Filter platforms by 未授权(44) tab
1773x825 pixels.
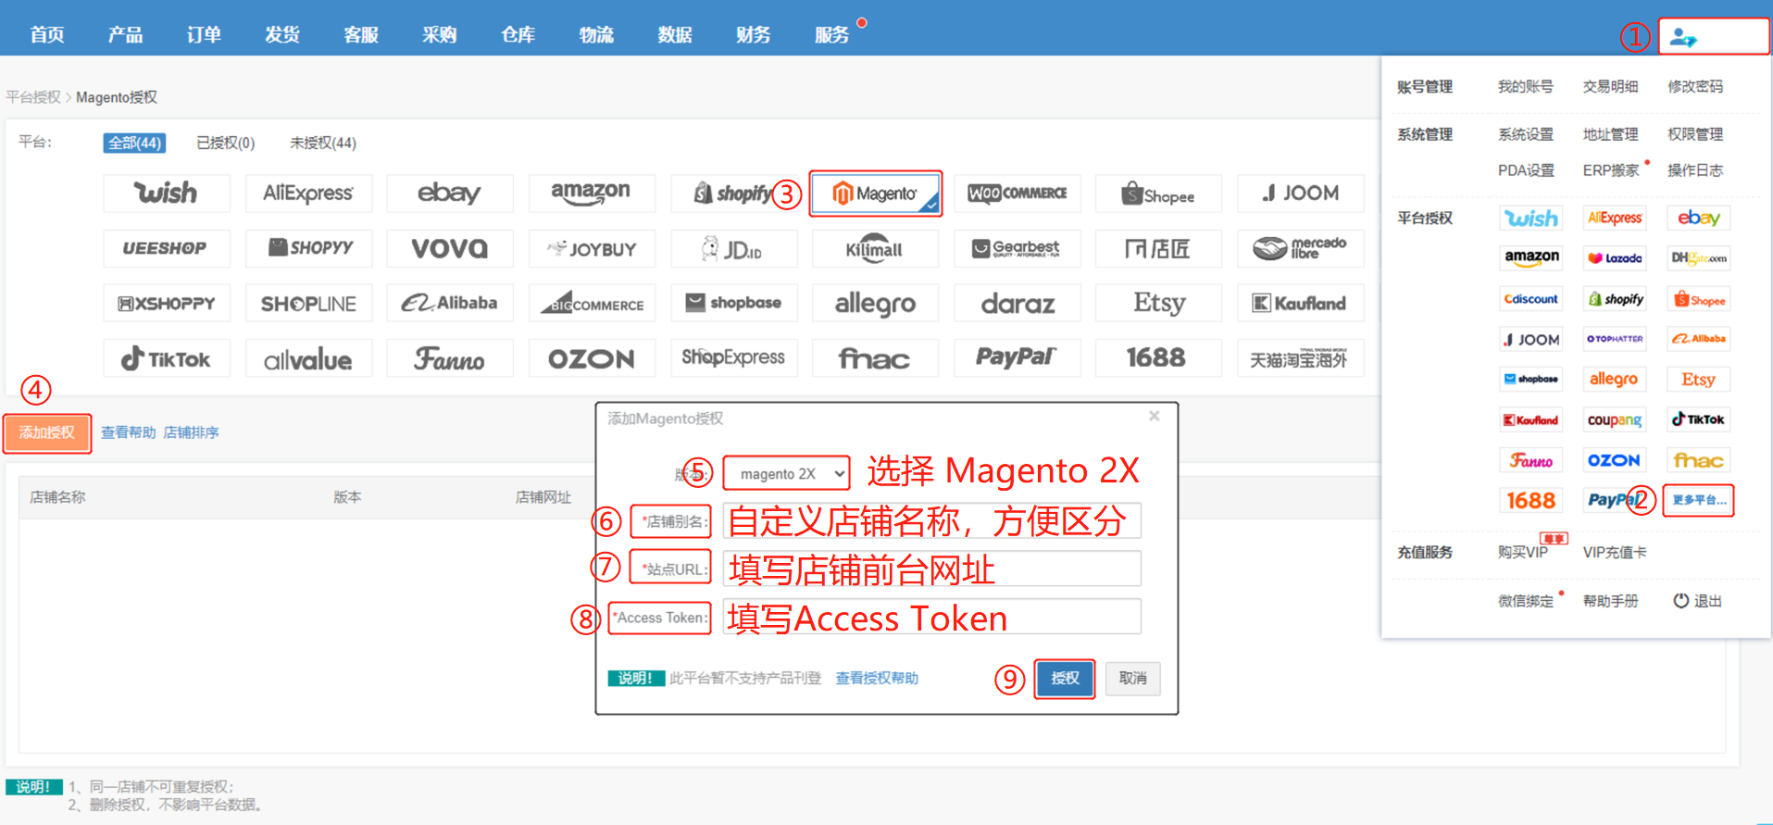[323, 143]
